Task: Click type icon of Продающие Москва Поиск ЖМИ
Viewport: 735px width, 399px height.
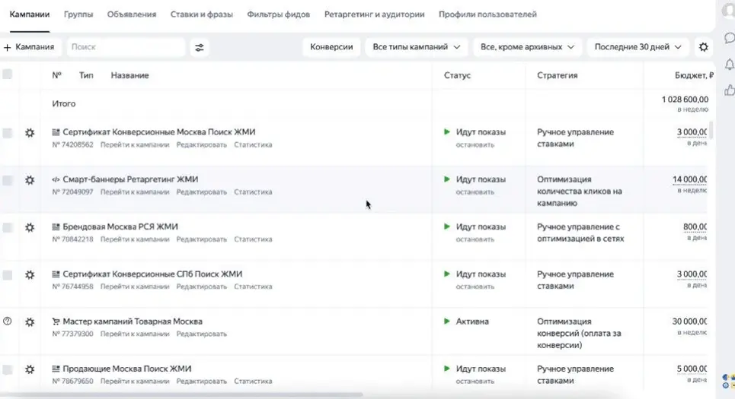Action: (56, 369)
